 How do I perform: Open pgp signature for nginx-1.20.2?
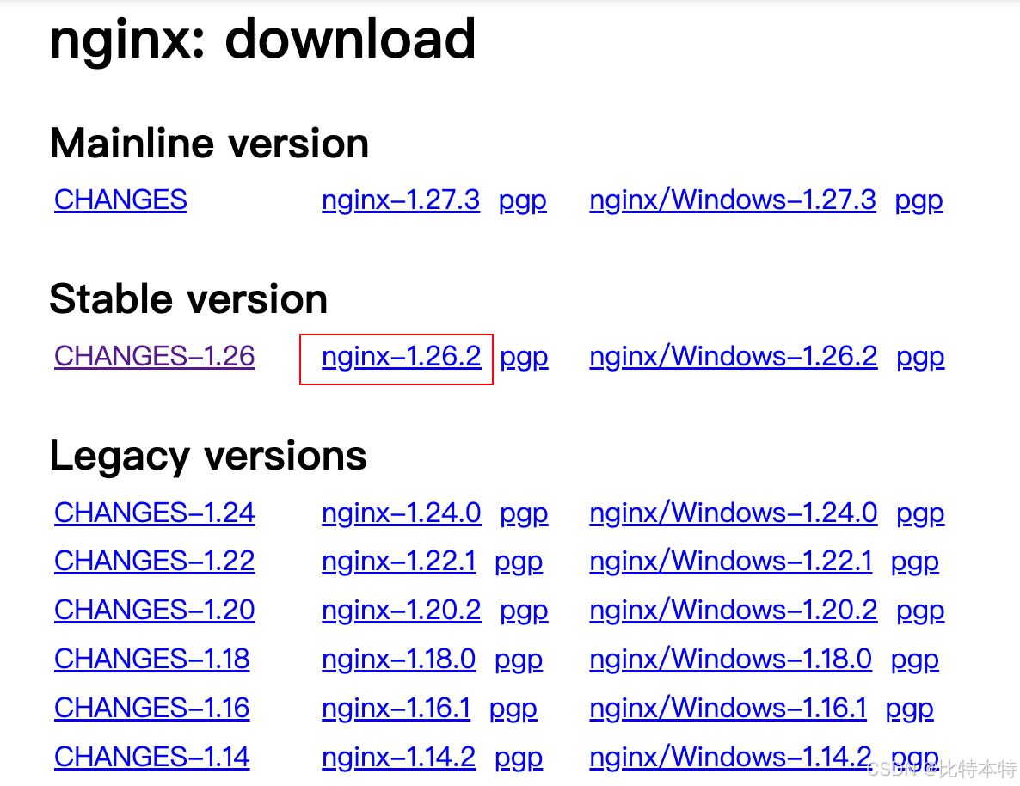(524, 611)
